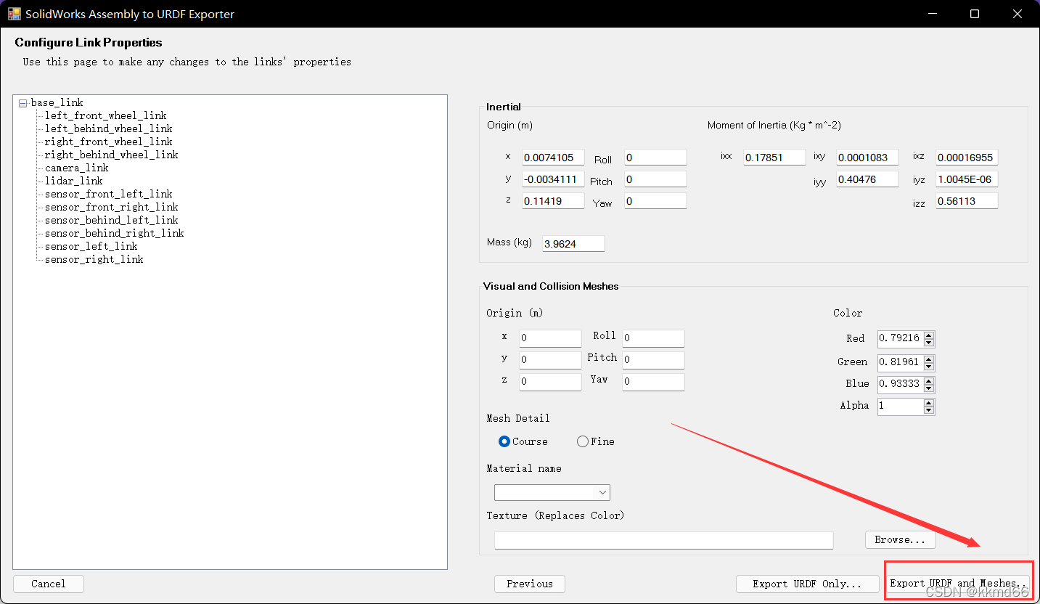Increase the Alpha value

coord(929,402)
